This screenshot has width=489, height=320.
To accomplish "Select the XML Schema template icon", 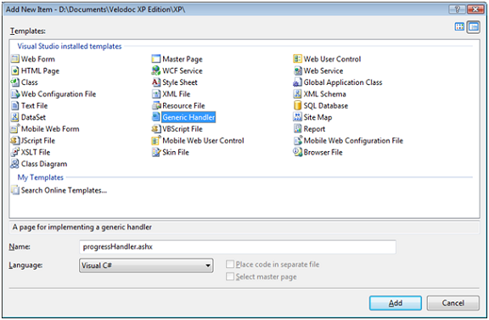I will tap(297, 94).
